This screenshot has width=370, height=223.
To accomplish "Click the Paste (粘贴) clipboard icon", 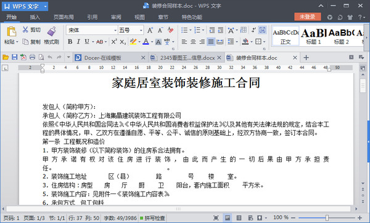I will point(11,31).
